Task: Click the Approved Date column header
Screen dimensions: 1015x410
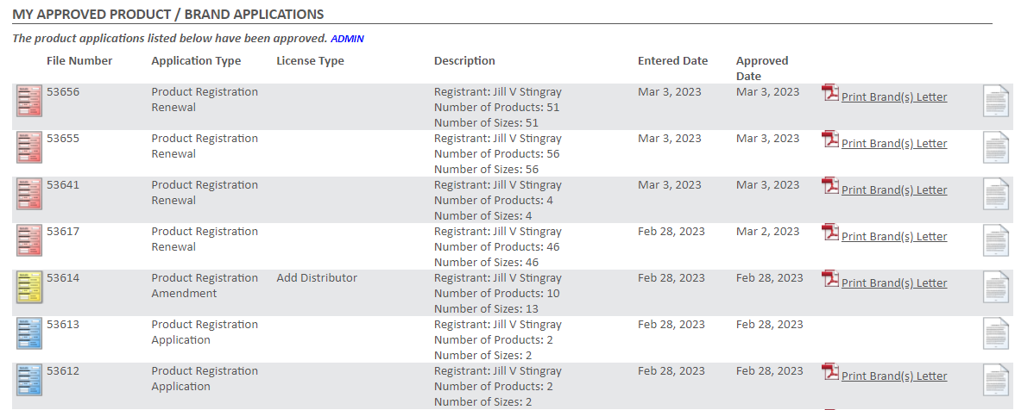Action: coord(762,68)
